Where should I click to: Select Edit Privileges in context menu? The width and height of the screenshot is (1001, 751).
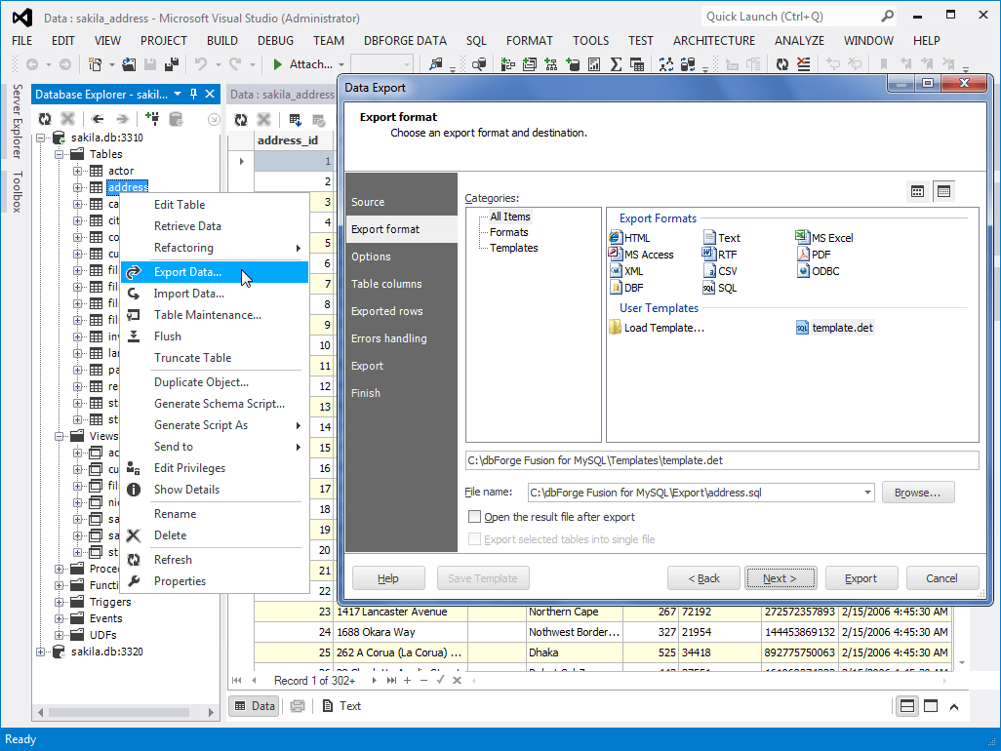(x=189, y=468)
